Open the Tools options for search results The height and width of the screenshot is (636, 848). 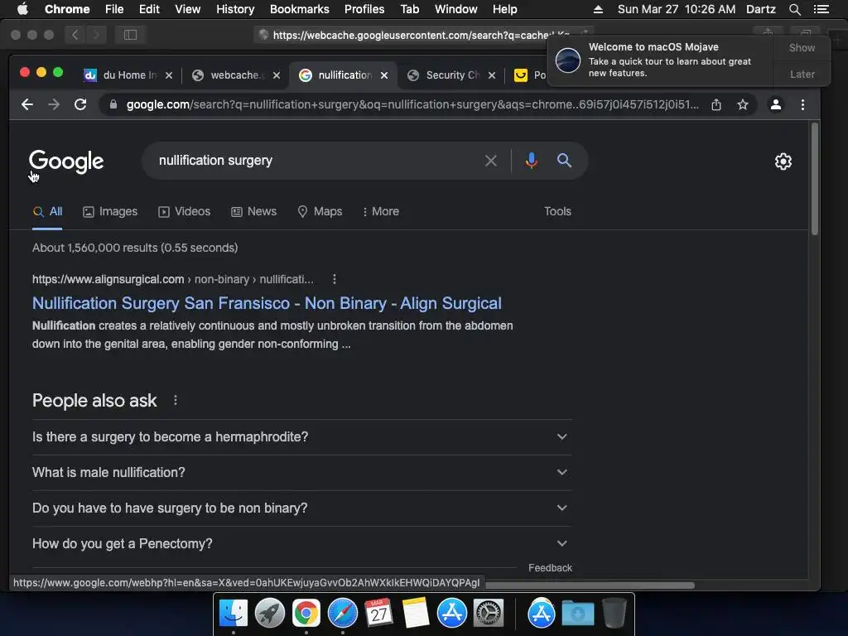(557, 211)
